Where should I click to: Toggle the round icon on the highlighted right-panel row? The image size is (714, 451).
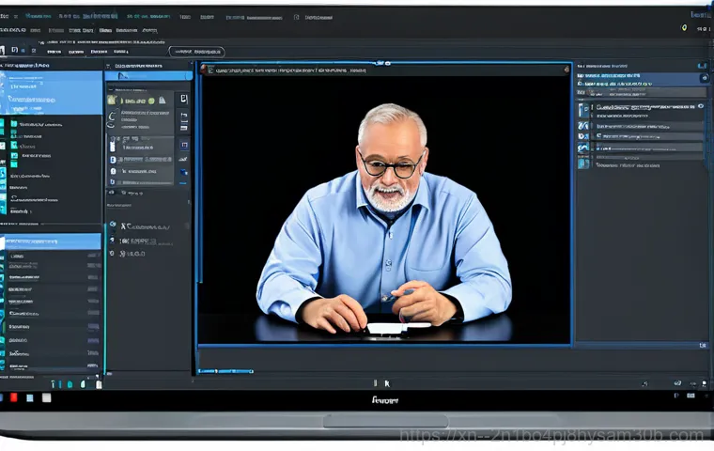tap(705, 78)
